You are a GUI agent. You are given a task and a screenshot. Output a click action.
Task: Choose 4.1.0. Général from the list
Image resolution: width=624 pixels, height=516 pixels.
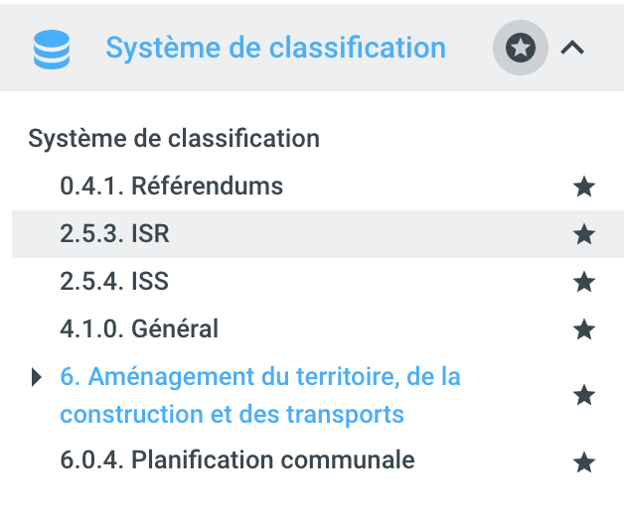[x=138, y=327]
